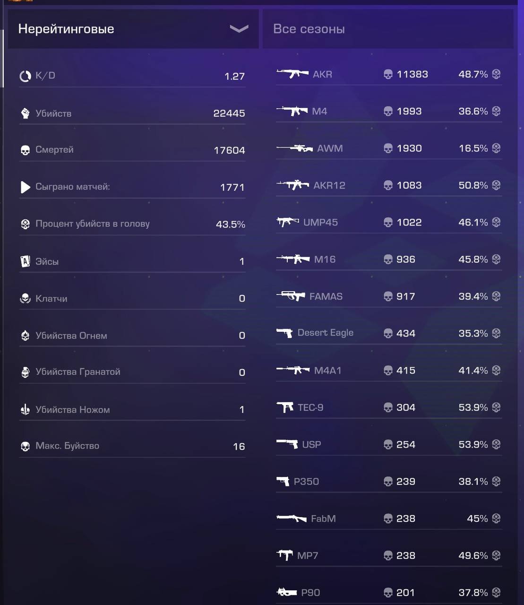Click the K/D ratio circle icon

click(25, 76)
